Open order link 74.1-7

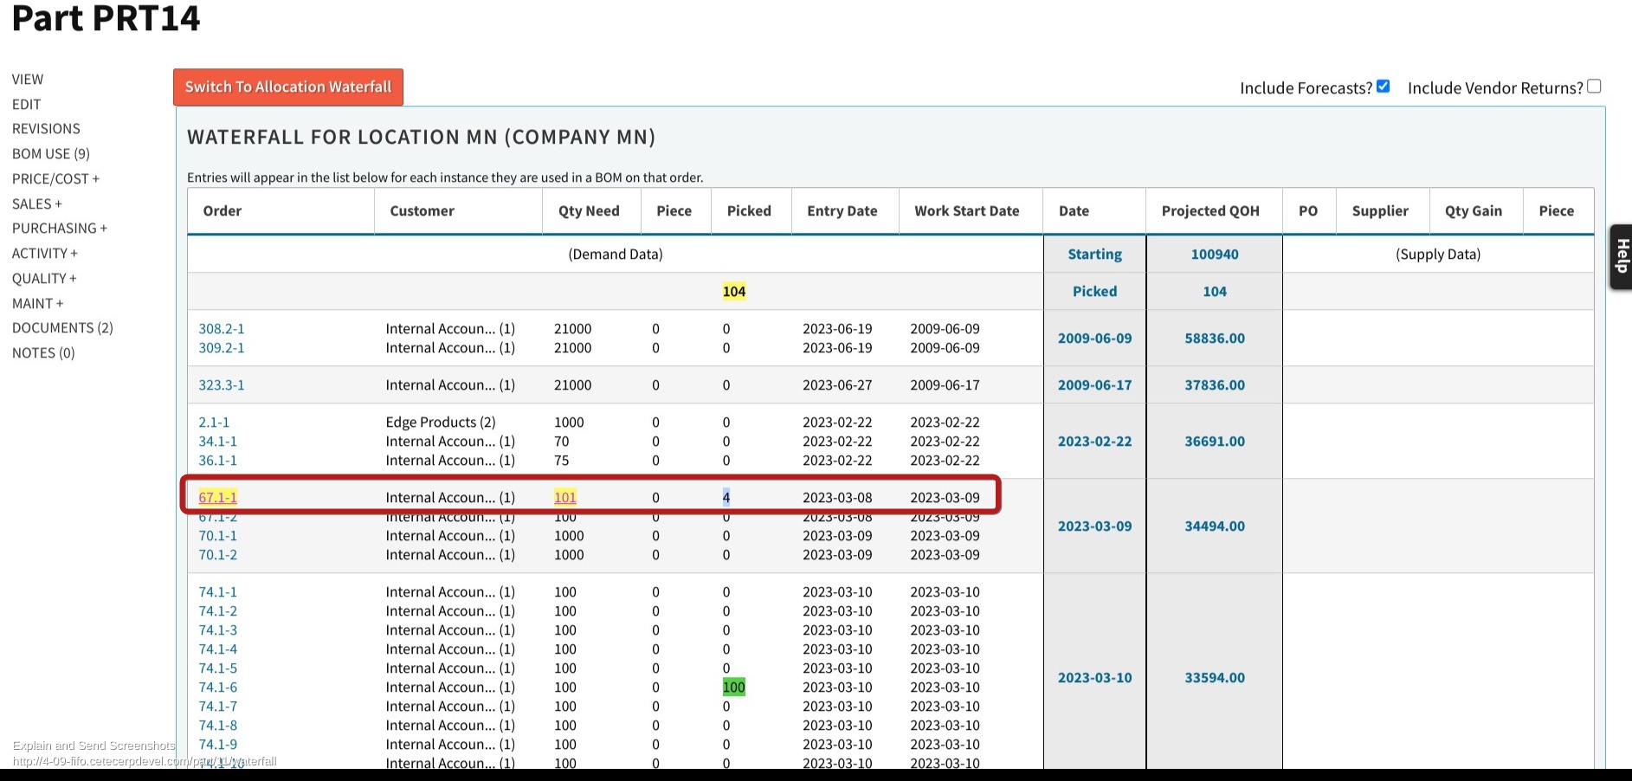click(217, 707)
